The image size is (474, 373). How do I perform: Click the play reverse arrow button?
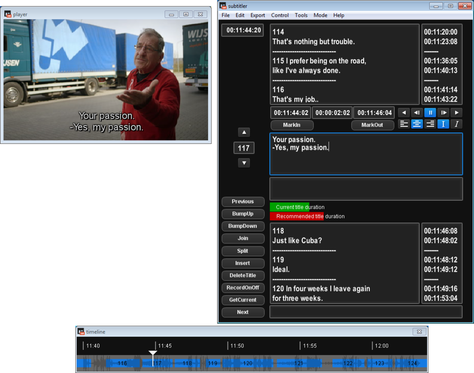[404, 113]
